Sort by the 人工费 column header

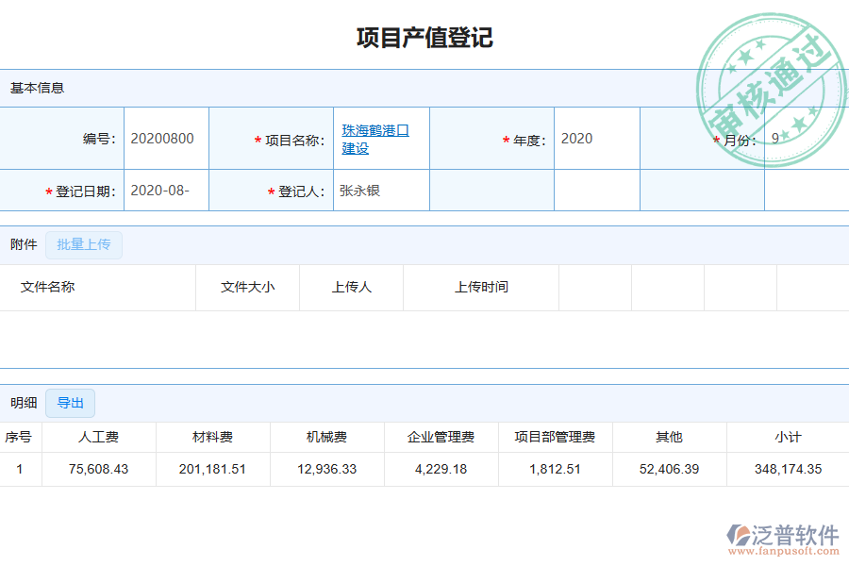(x=97, y=436)
